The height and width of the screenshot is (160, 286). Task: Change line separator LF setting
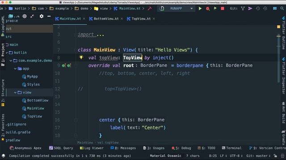click(x=223, y=156)
